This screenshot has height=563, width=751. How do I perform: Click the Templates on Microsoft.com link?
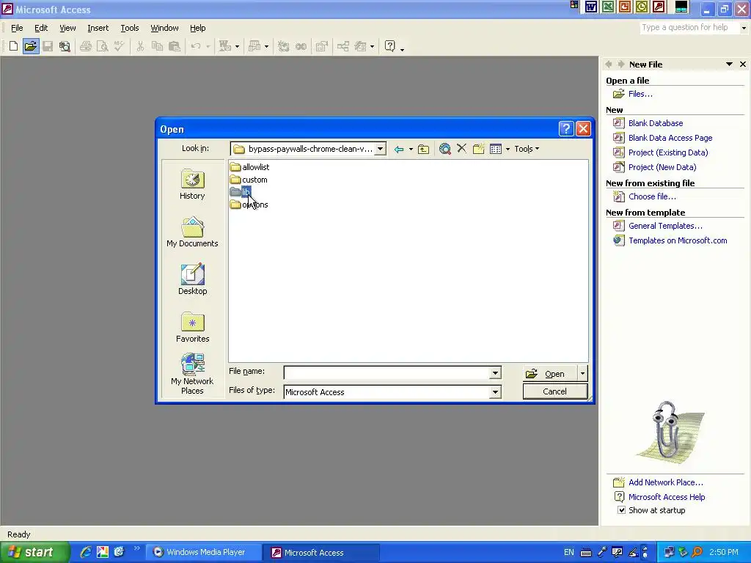pyautogui.click(x=678, y=240)
